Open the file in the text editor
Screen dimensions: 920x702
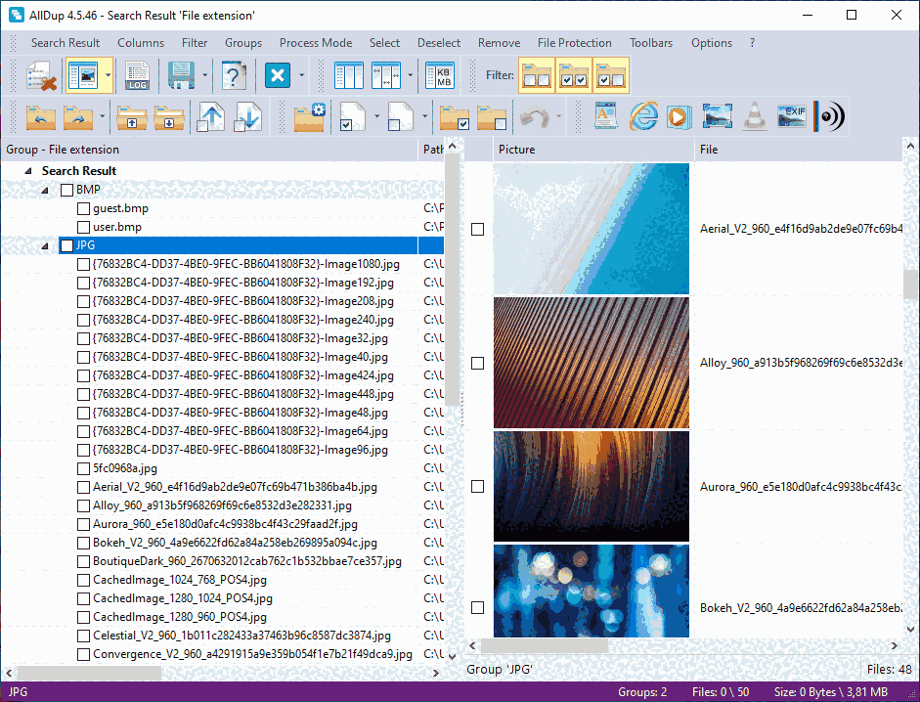(606, 116)
